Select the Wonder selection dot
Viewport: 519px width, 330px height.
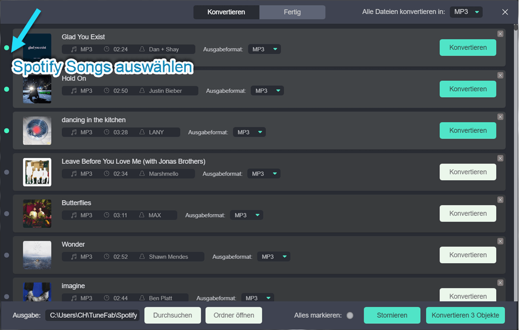click(7, 255)
